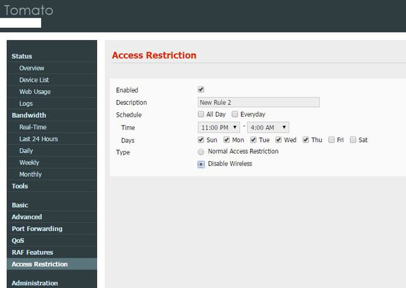Open the Tools section
Screen dimensions: 406x288
click(x=20, y=187)
